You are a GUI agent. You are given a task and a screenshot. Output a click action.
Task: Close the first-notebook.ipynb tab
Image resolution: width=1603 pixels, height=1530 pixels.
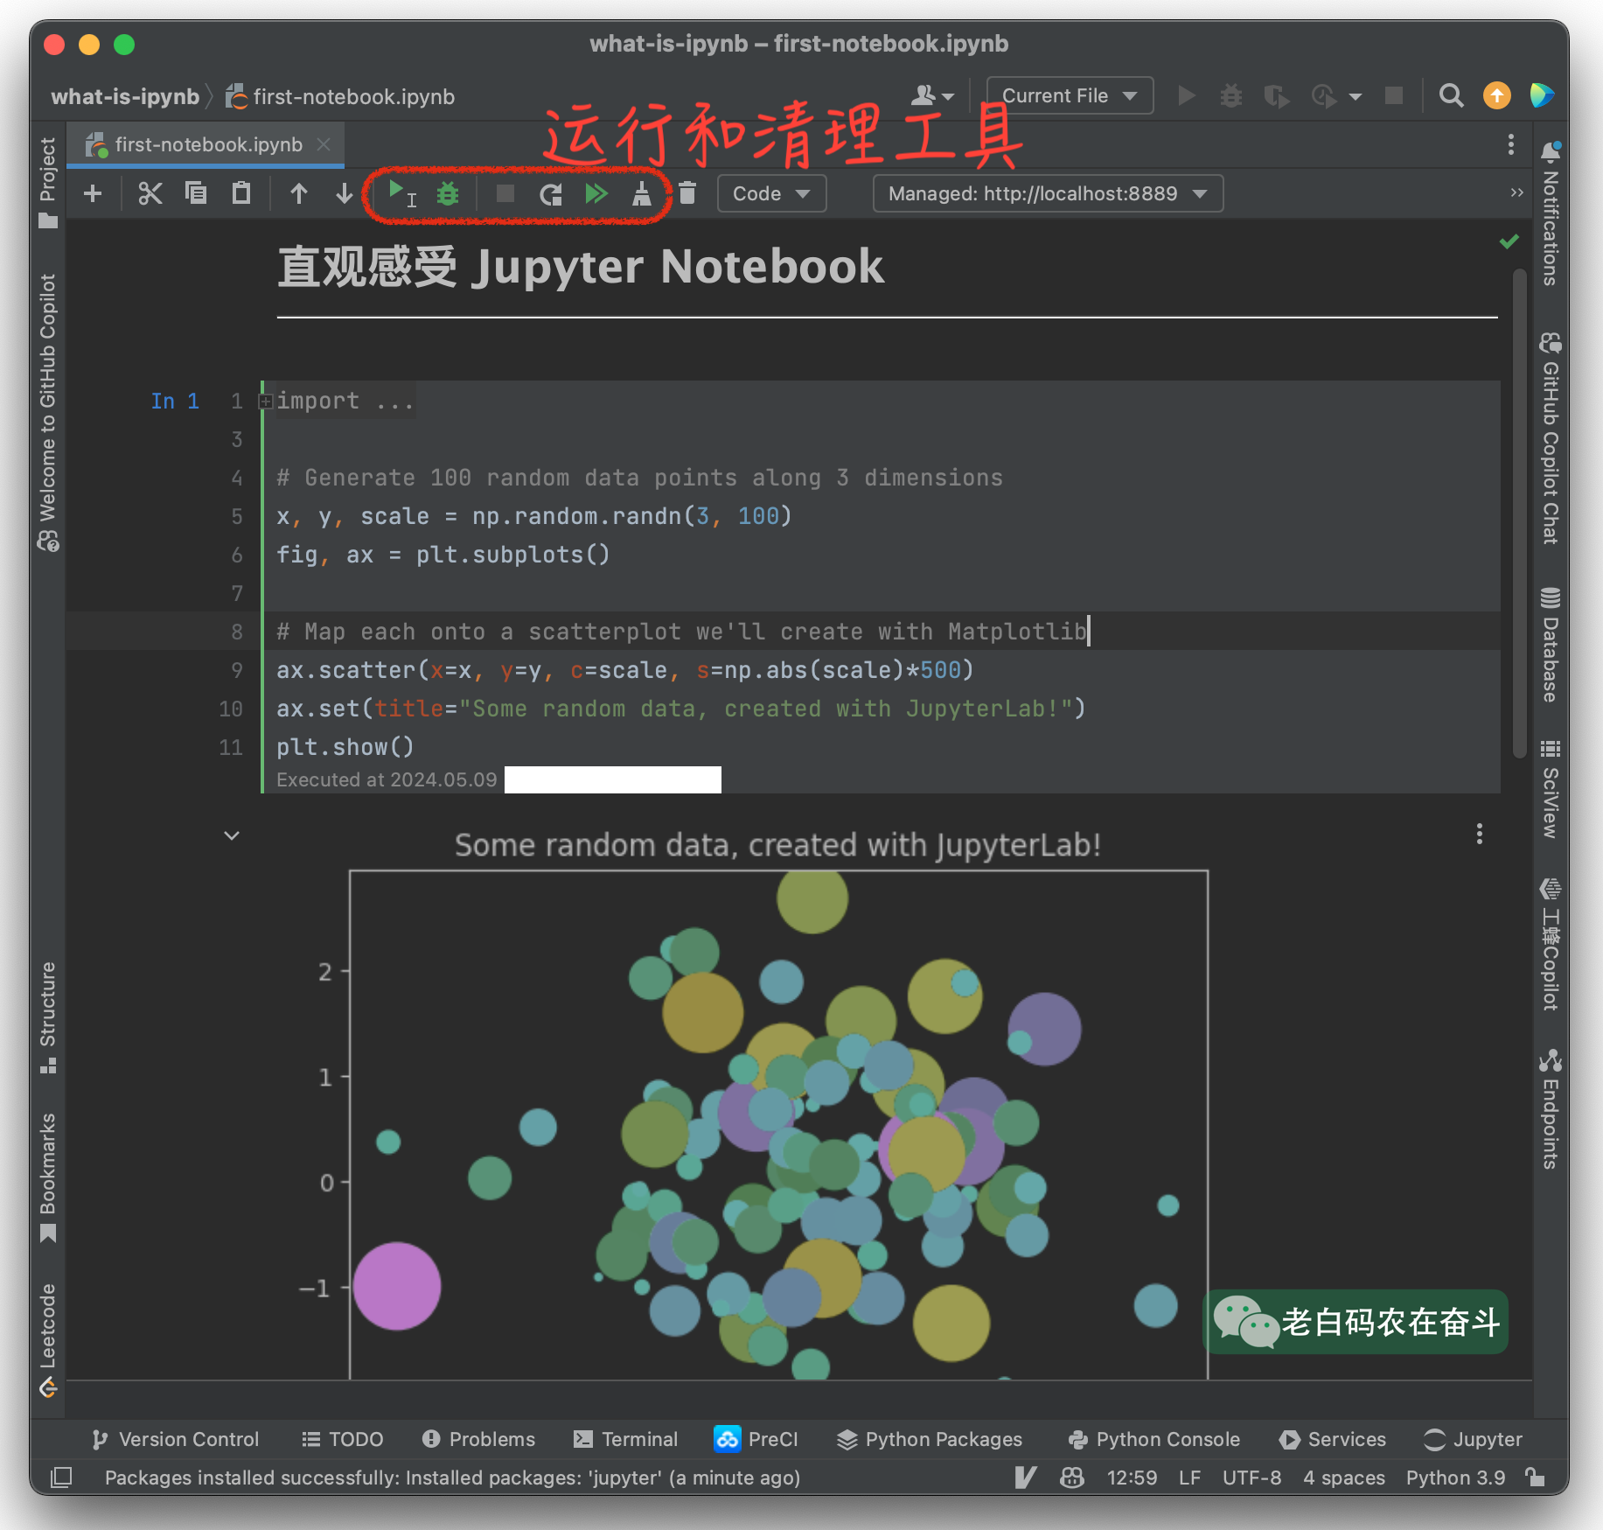(x=324, y=144)
